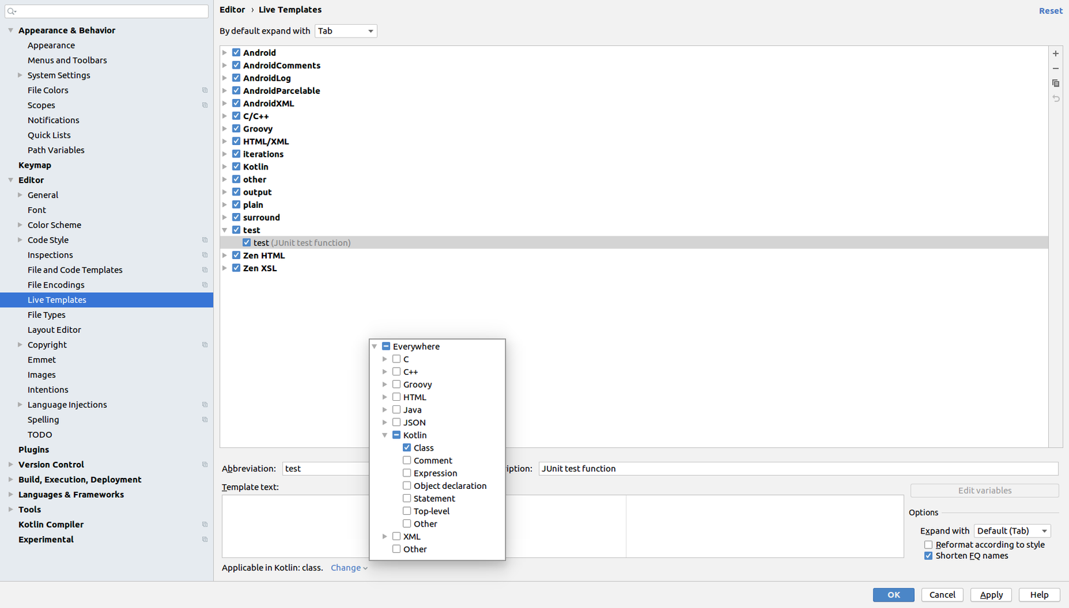Image resolution: width=1069 pixels, height=608 pixels.
Task: Click the project-level icon beside Code Style
Action: click(205, 240)
